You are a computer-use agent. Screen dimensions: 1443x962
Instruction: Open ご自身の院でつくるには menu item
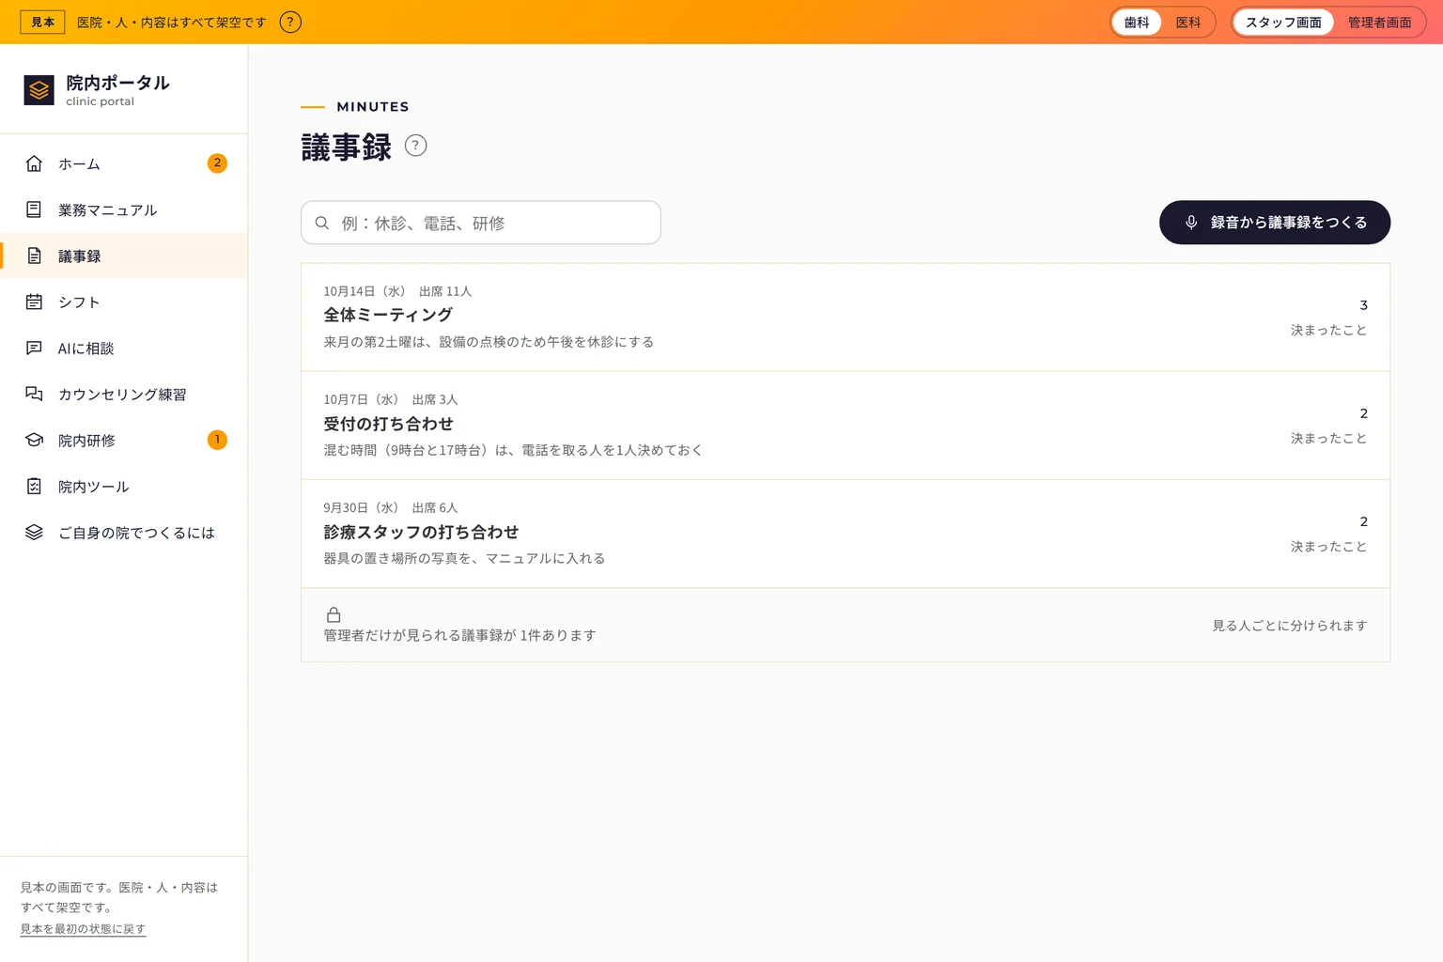pyautogui.click(x=124, y=532)
